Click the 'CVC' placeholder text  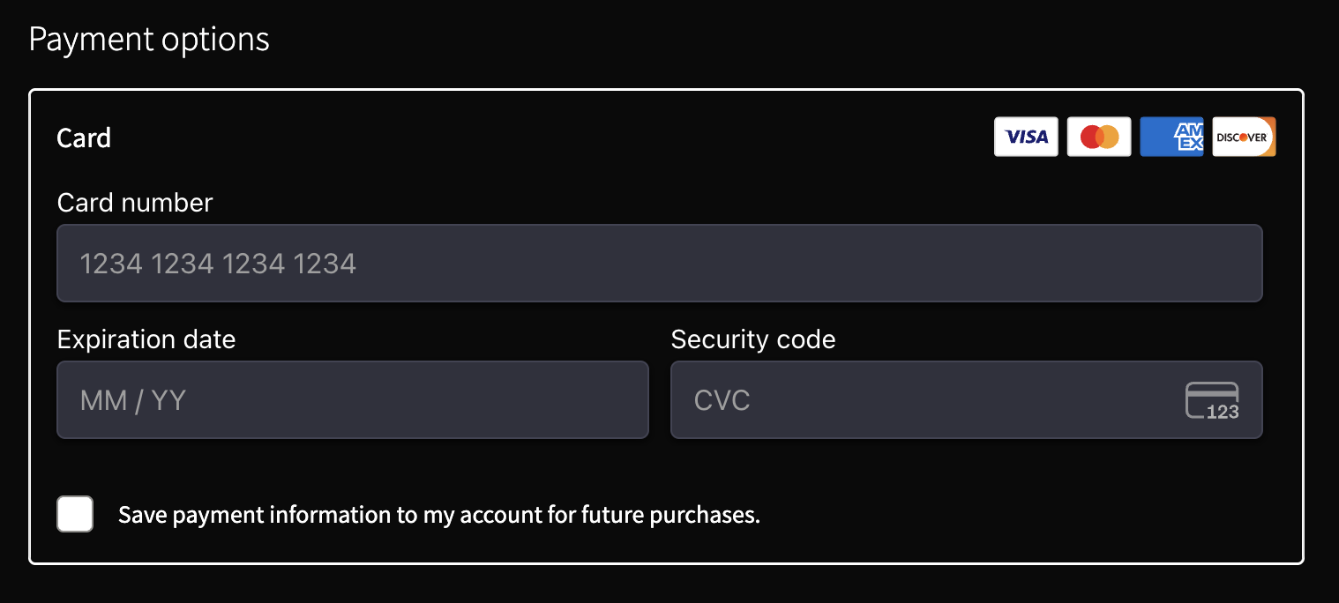coord(722,400)
